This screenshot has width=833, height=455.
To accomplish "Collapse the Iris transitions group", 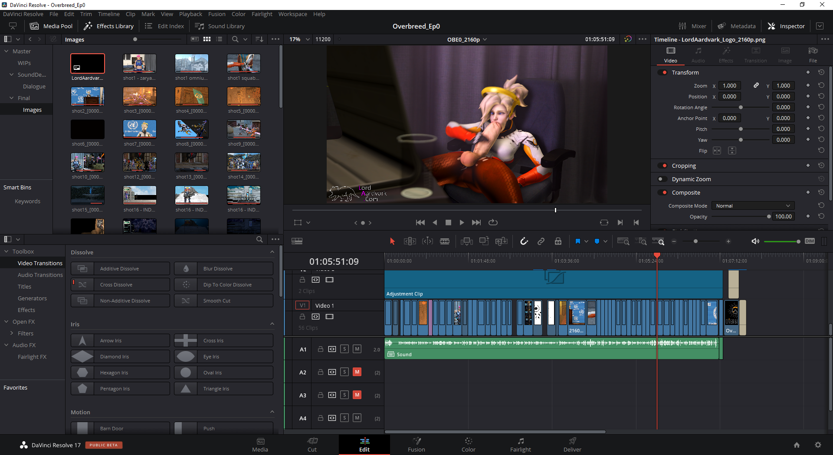I will point(272,324).
